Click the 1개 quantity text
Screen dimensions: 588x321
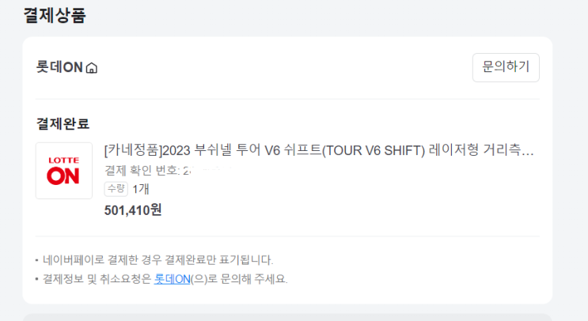coord(141,188)
